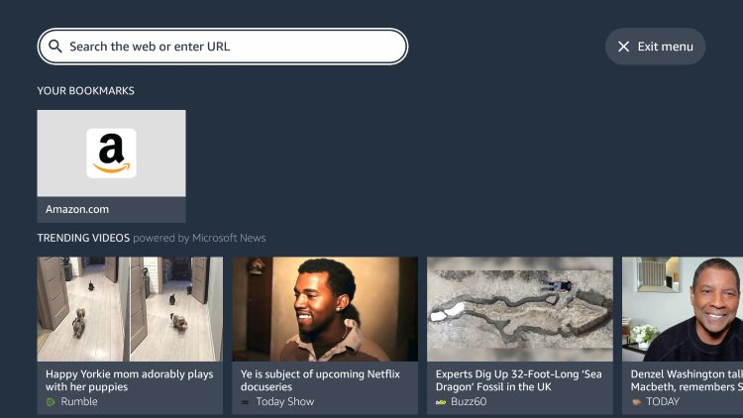Viewport: 743px width, 418px height.
Task: Click the YOUR BOOKMARKS heading
Action: pyautogui.click(x=86, y=90)
